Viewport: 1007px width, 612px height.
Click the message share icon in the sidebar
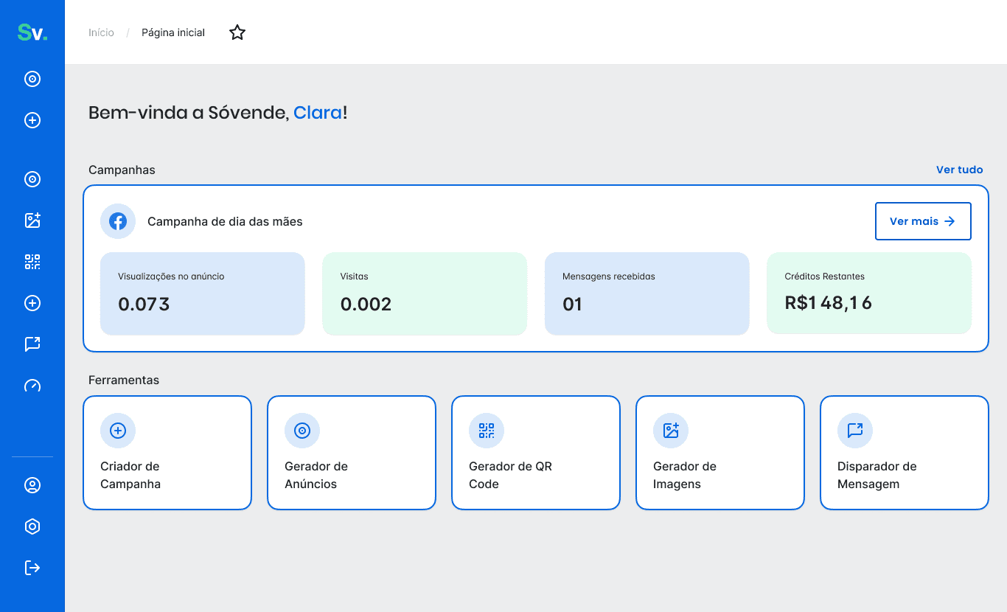[32, 344]
